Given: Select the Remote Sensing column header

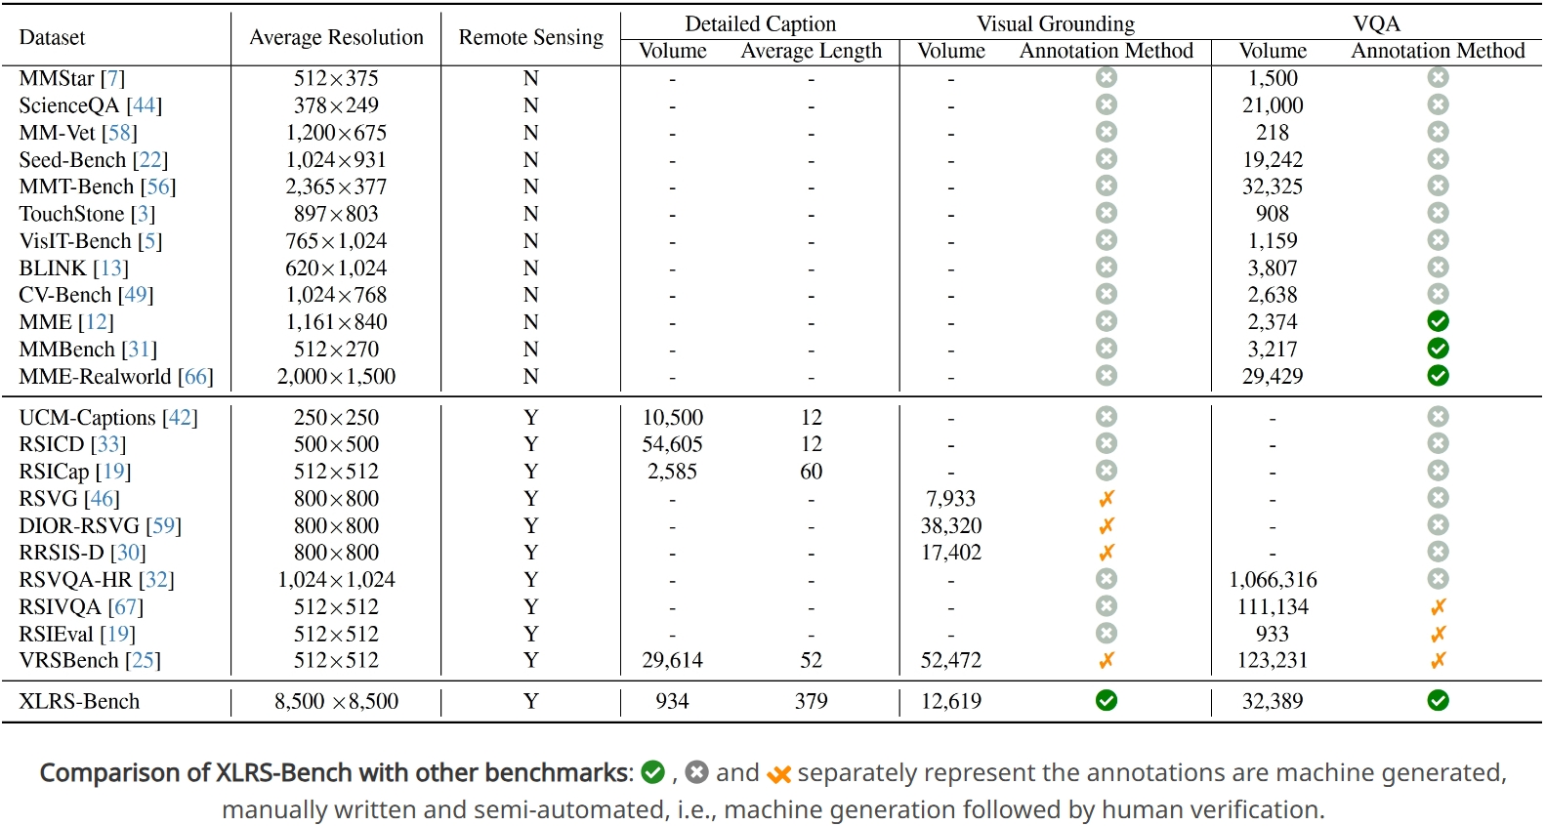Looking at the screenshot, I should 531,37.
